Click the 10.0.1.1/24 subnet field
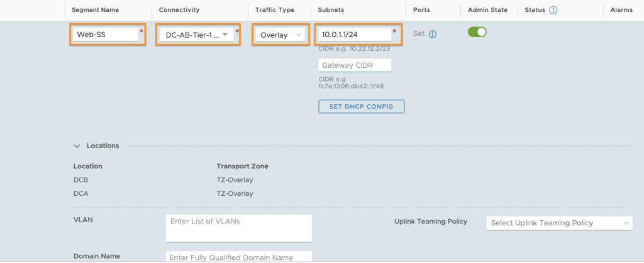The image size is (644, 263). pyautogui.click(x=355, y=35)
